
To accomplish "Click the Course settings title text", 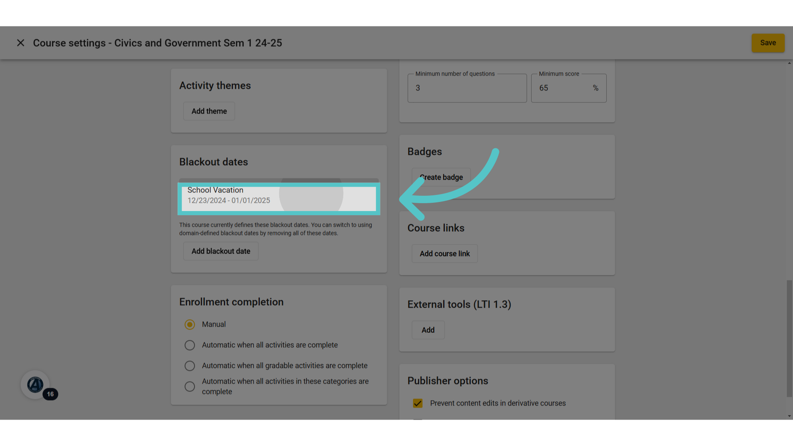I will pyautogui.click(x=157, y=43).
